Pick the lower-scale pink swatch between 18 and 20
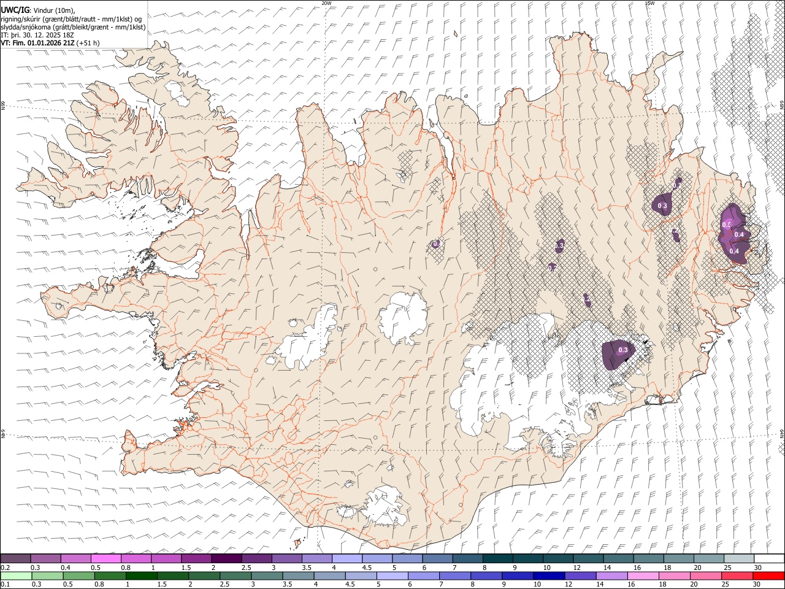785x589 pixels. tap(673, 576)
